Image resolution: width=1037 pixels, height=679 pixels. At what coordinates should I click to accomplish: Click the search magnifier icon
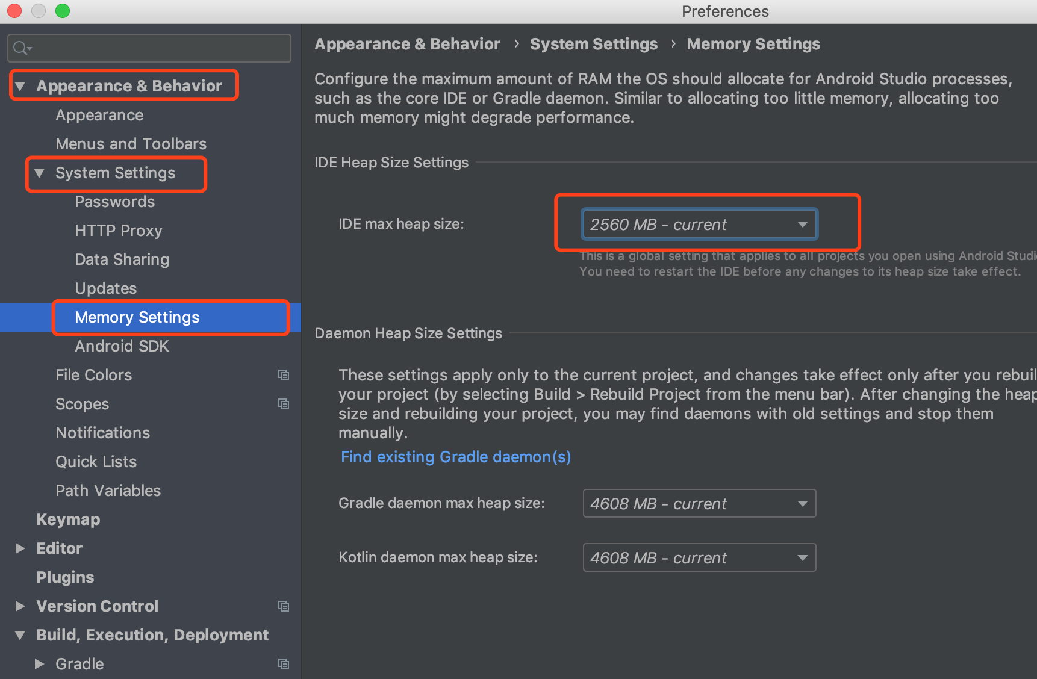pos(22,48)
